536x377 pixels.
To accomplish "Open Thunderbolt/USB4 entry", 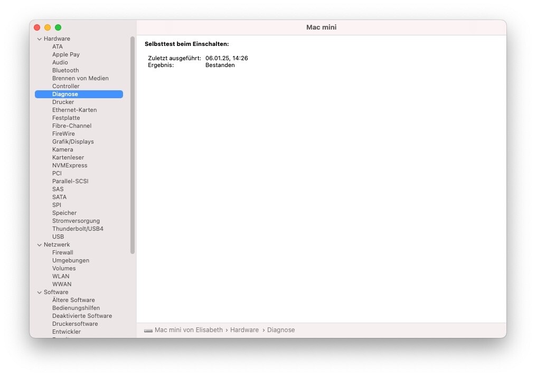I will [x=78, y=229].
